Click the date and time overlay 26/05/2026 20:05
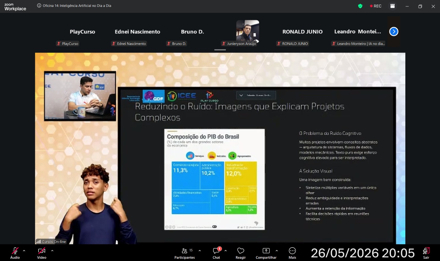 tap(362, 253)
